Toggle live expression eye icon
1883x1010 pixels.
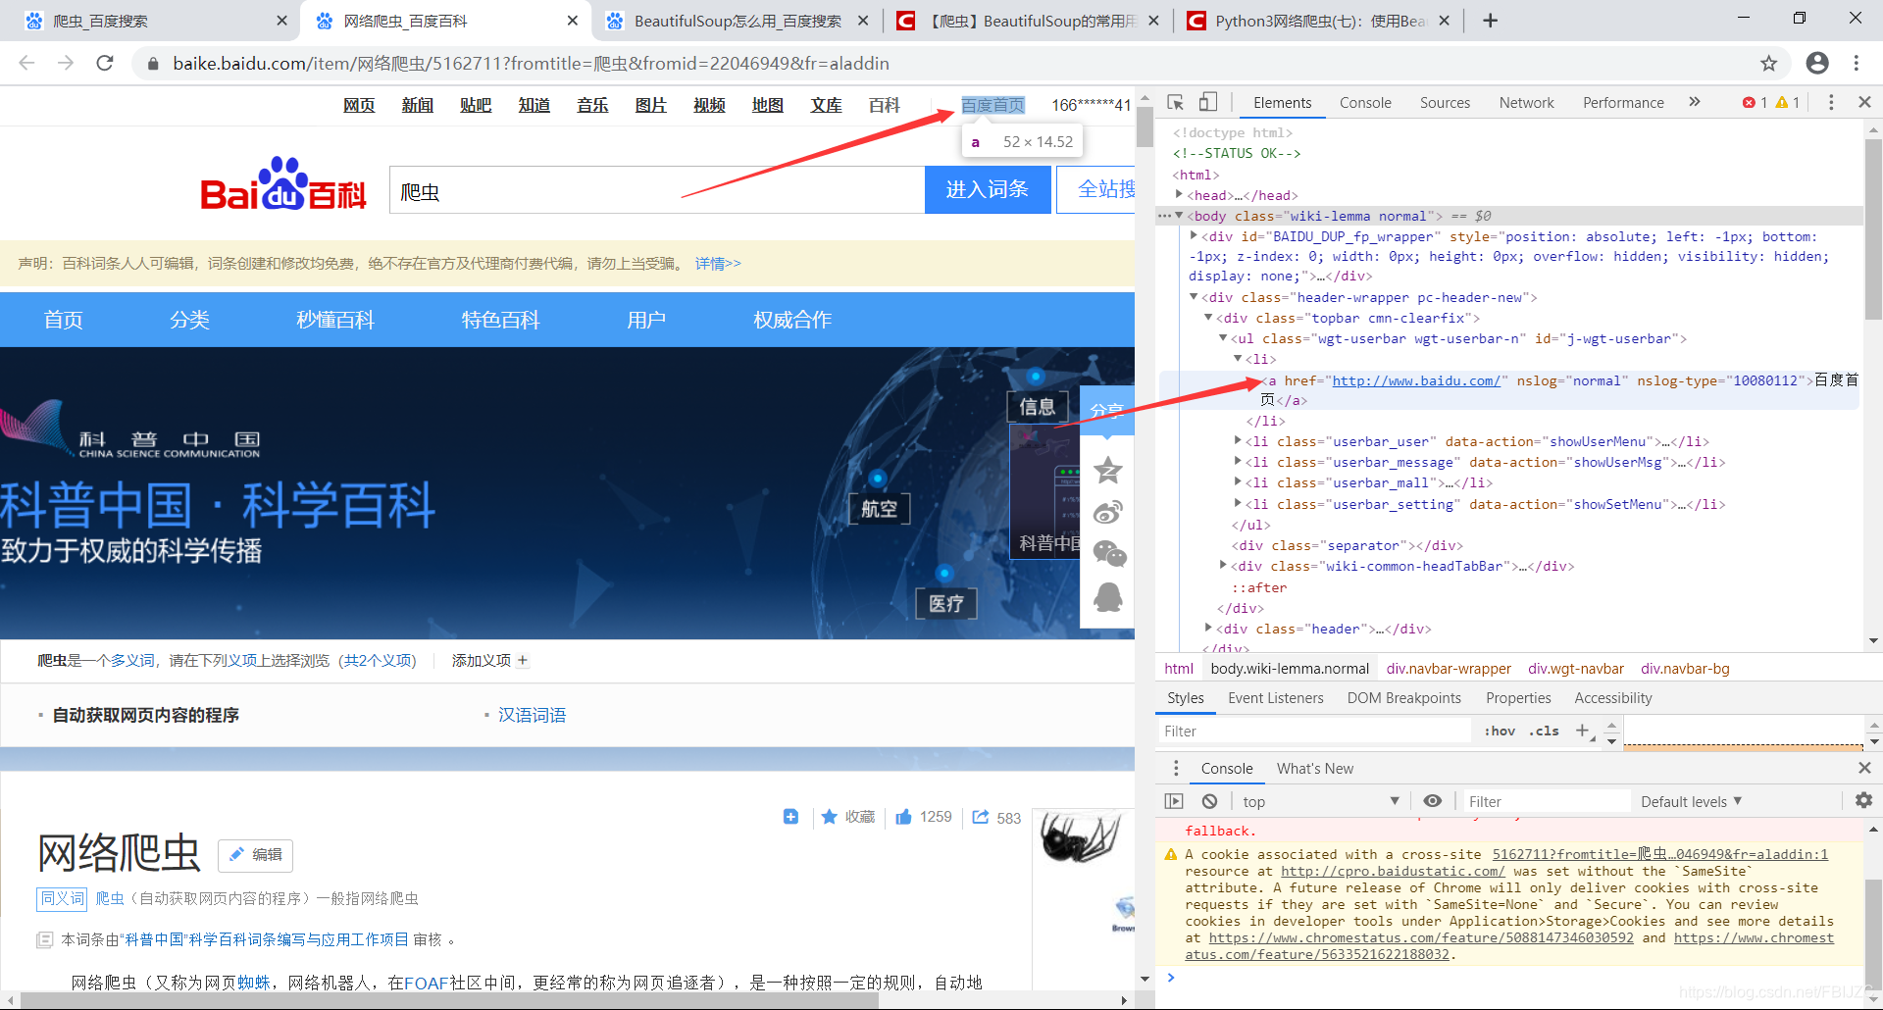(1433, 801)
